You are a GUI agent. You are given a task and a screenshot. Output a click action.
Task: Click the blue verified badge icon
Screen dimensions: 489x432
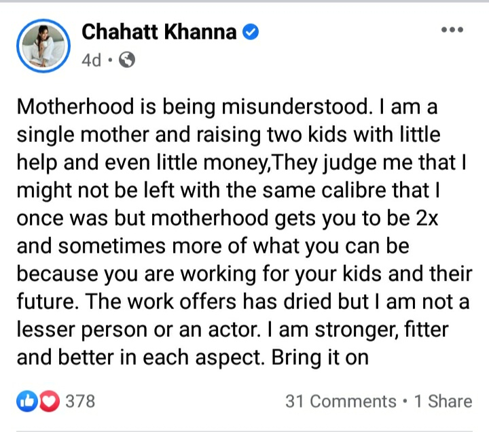click(251, 31)
